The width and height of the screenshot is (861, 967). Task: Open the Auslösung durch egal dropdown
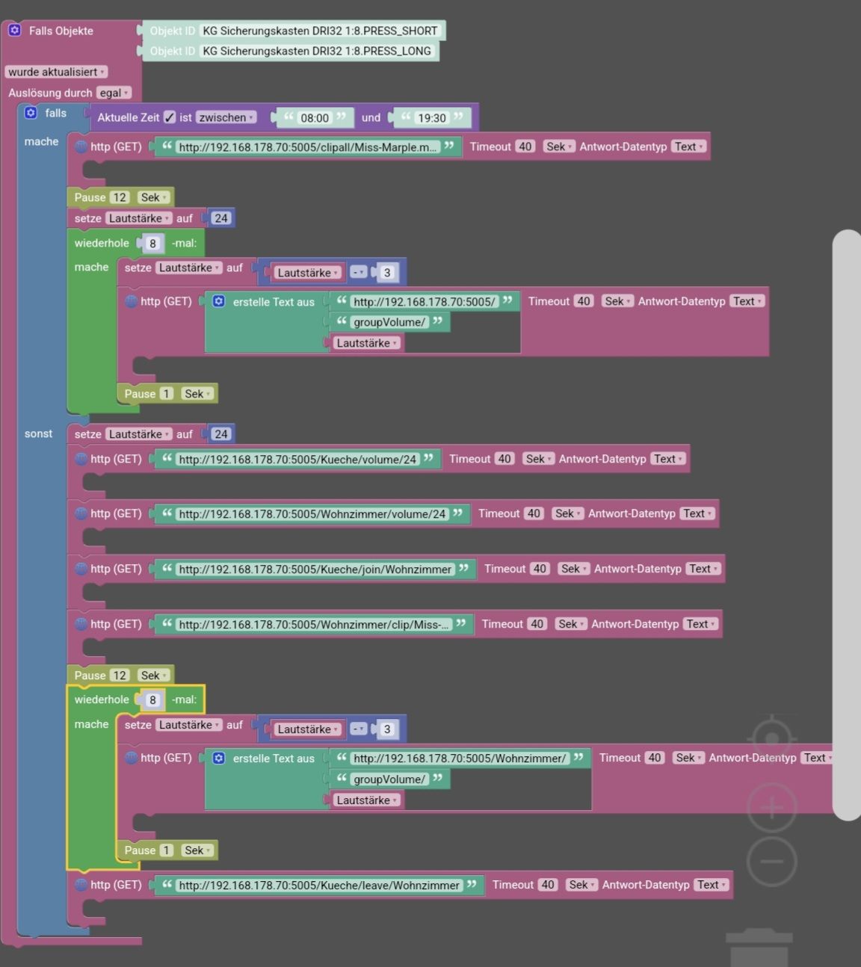pyautogui.click(x=114, y=93)
